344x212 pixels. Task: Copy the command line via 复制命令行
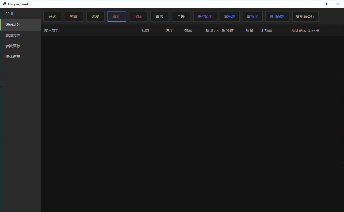pyautogui.click(x=305, y=16)
